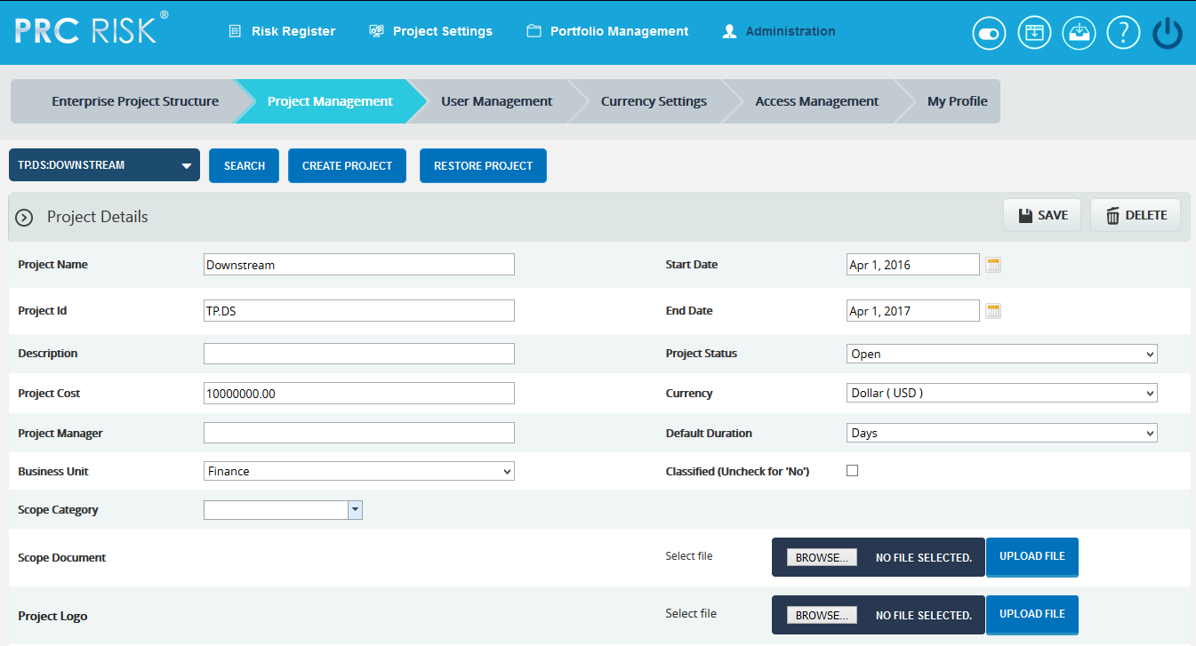The image size is (1196, 646).
Task: Collapse the Project Details section arrow
Action: pyautogui.click(x=25, y=218)
